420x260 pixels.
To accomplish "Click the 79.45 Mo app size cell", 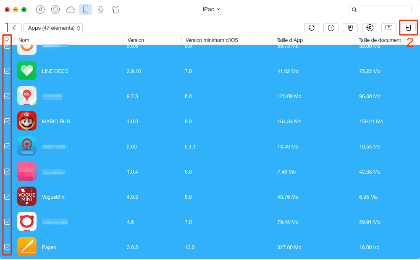I will coord(288,222).
